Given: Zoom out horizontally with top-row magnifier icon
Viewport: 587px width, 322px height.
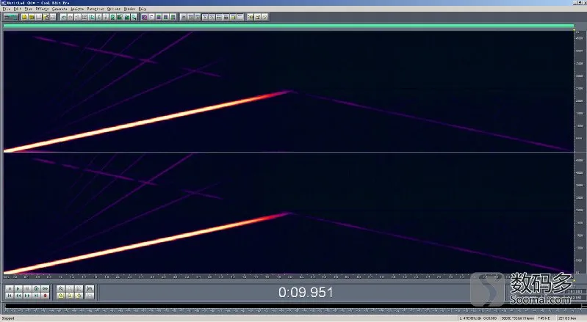Looking at the screenshot, I should (x=70, y=288).
